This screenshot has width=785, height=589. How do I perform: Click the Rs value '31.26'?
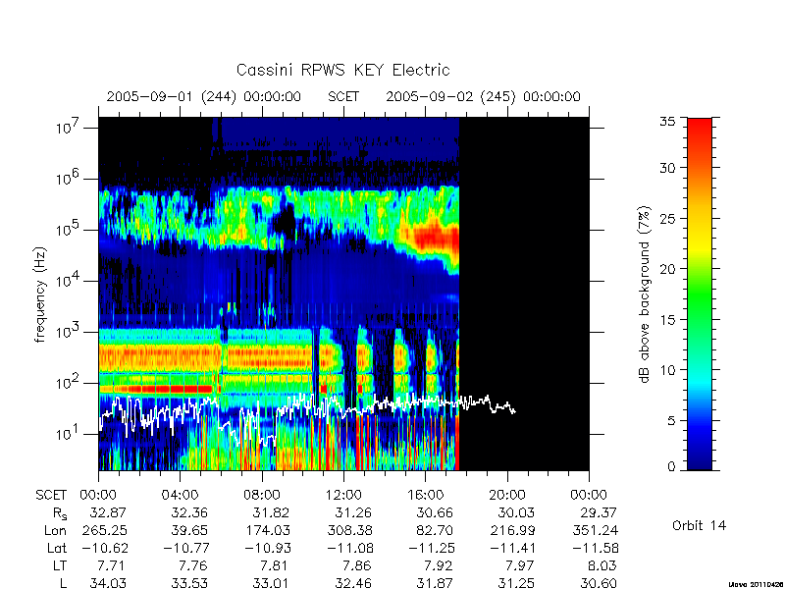tap(353, 512)
